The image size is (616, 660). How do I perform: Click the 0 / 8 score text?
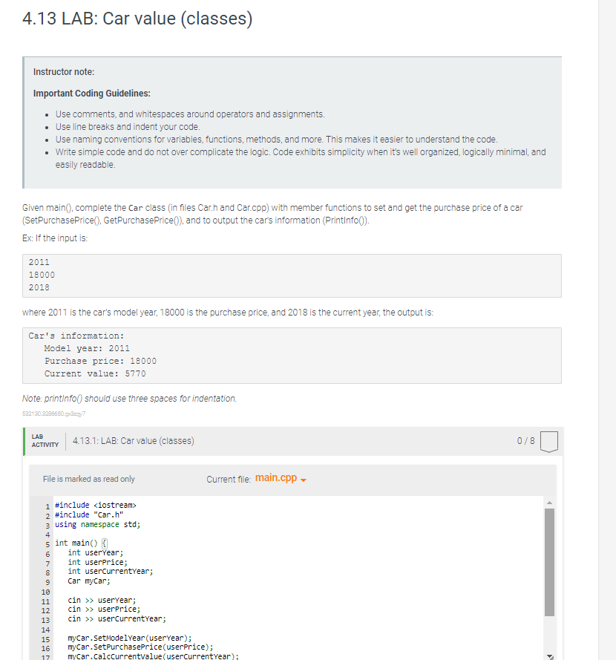[525, 441]
